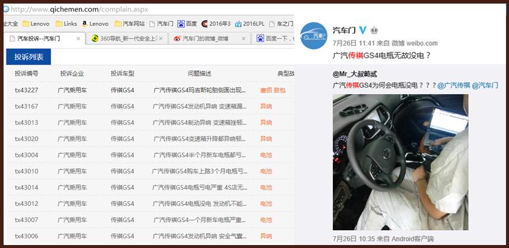Open complaint 发动机异响 安全气囊
Viewport: 509px width, 248px height.
[200, 236]
